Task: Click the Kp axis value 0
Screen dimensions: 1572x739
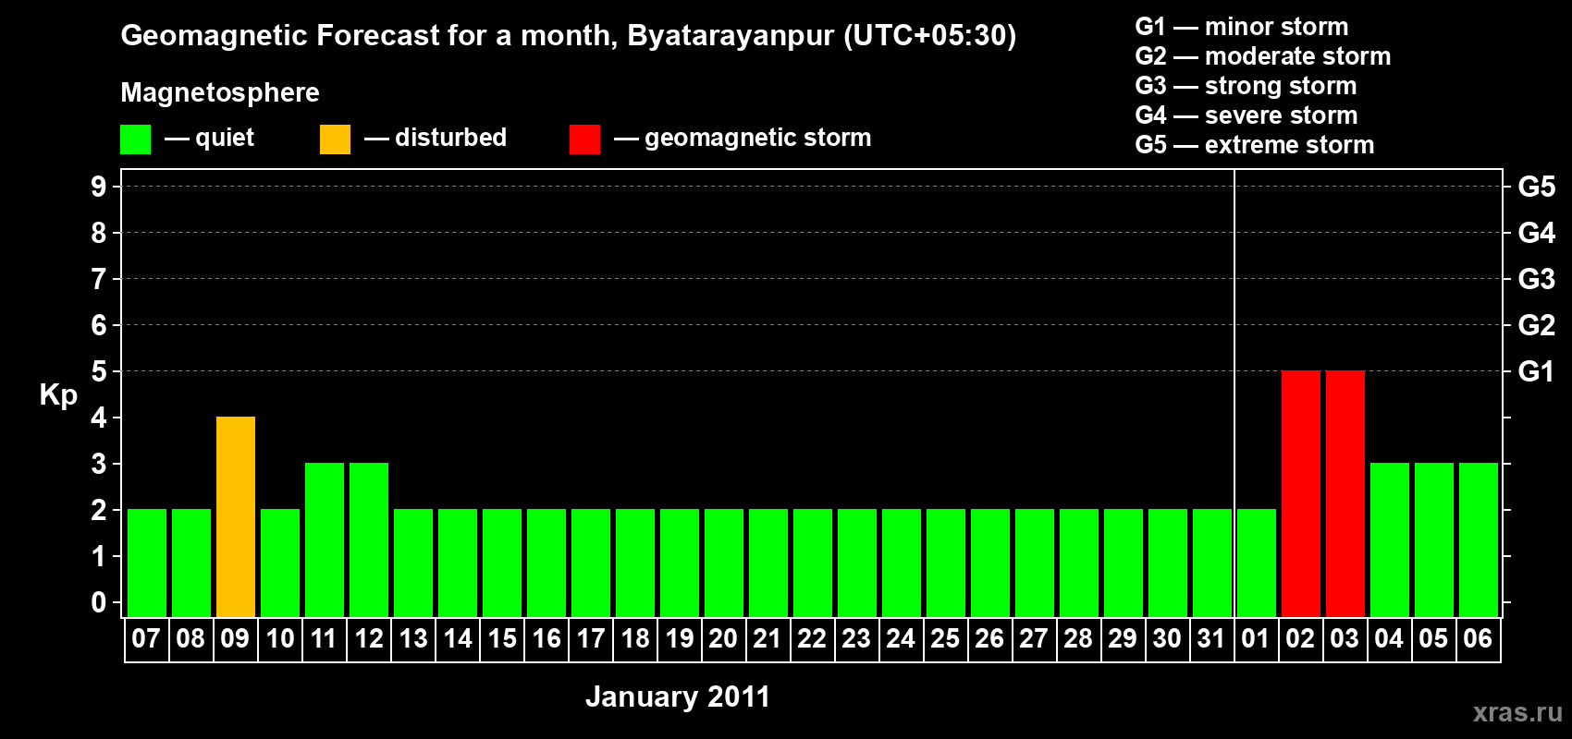Action: coord(99,602)
